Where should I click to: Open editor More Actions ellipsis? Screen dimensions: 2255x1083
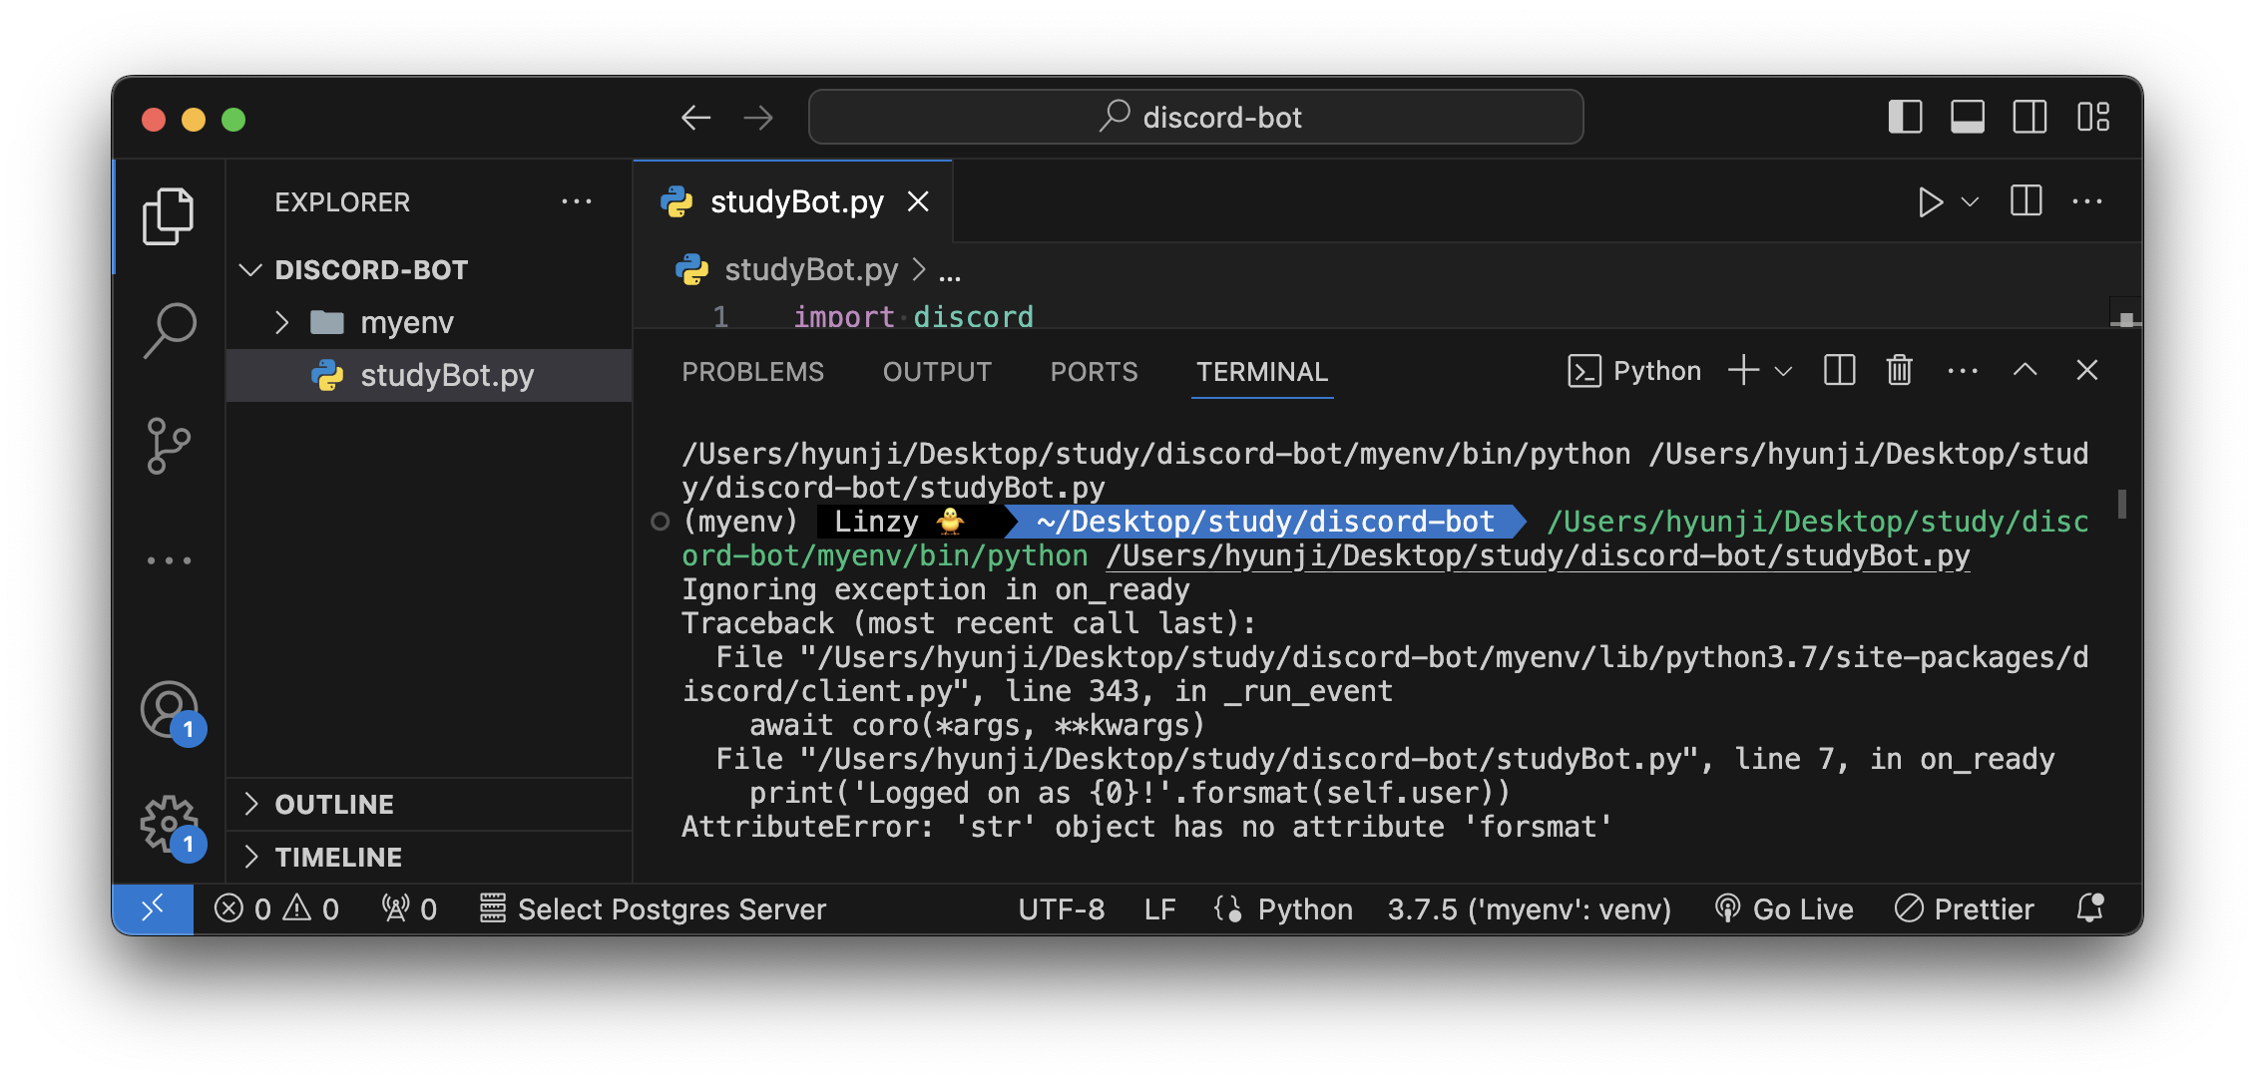2087,201
